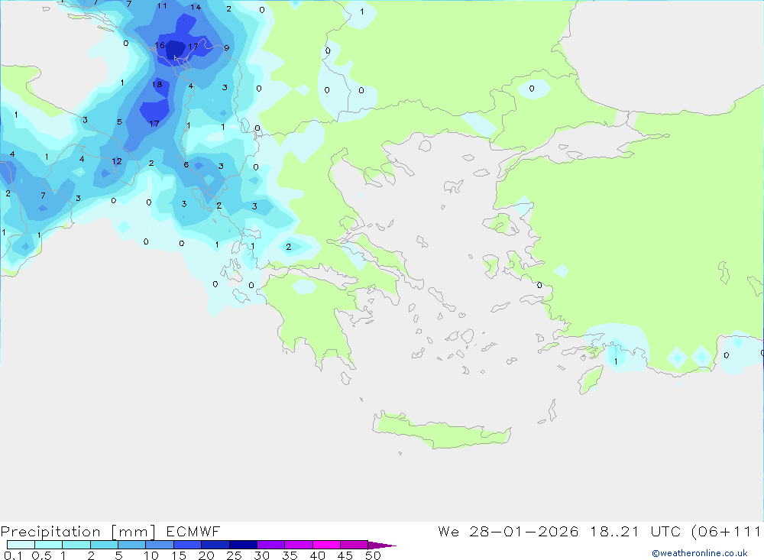Click the 35–40 mm magenta legend swatch

coord(298,545)
